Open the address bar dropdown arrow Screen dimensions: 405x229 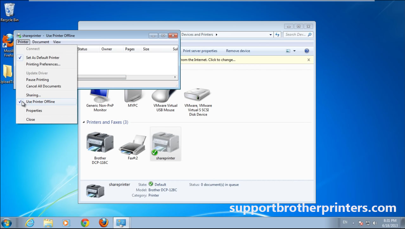click(270, 35)
